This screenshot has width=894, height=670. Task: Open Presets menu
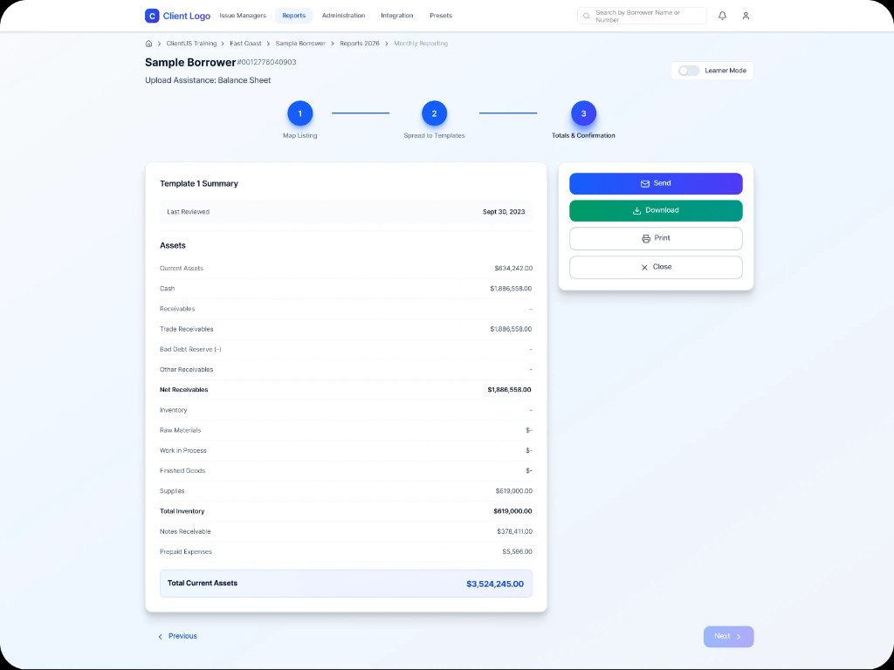[441, 16]
